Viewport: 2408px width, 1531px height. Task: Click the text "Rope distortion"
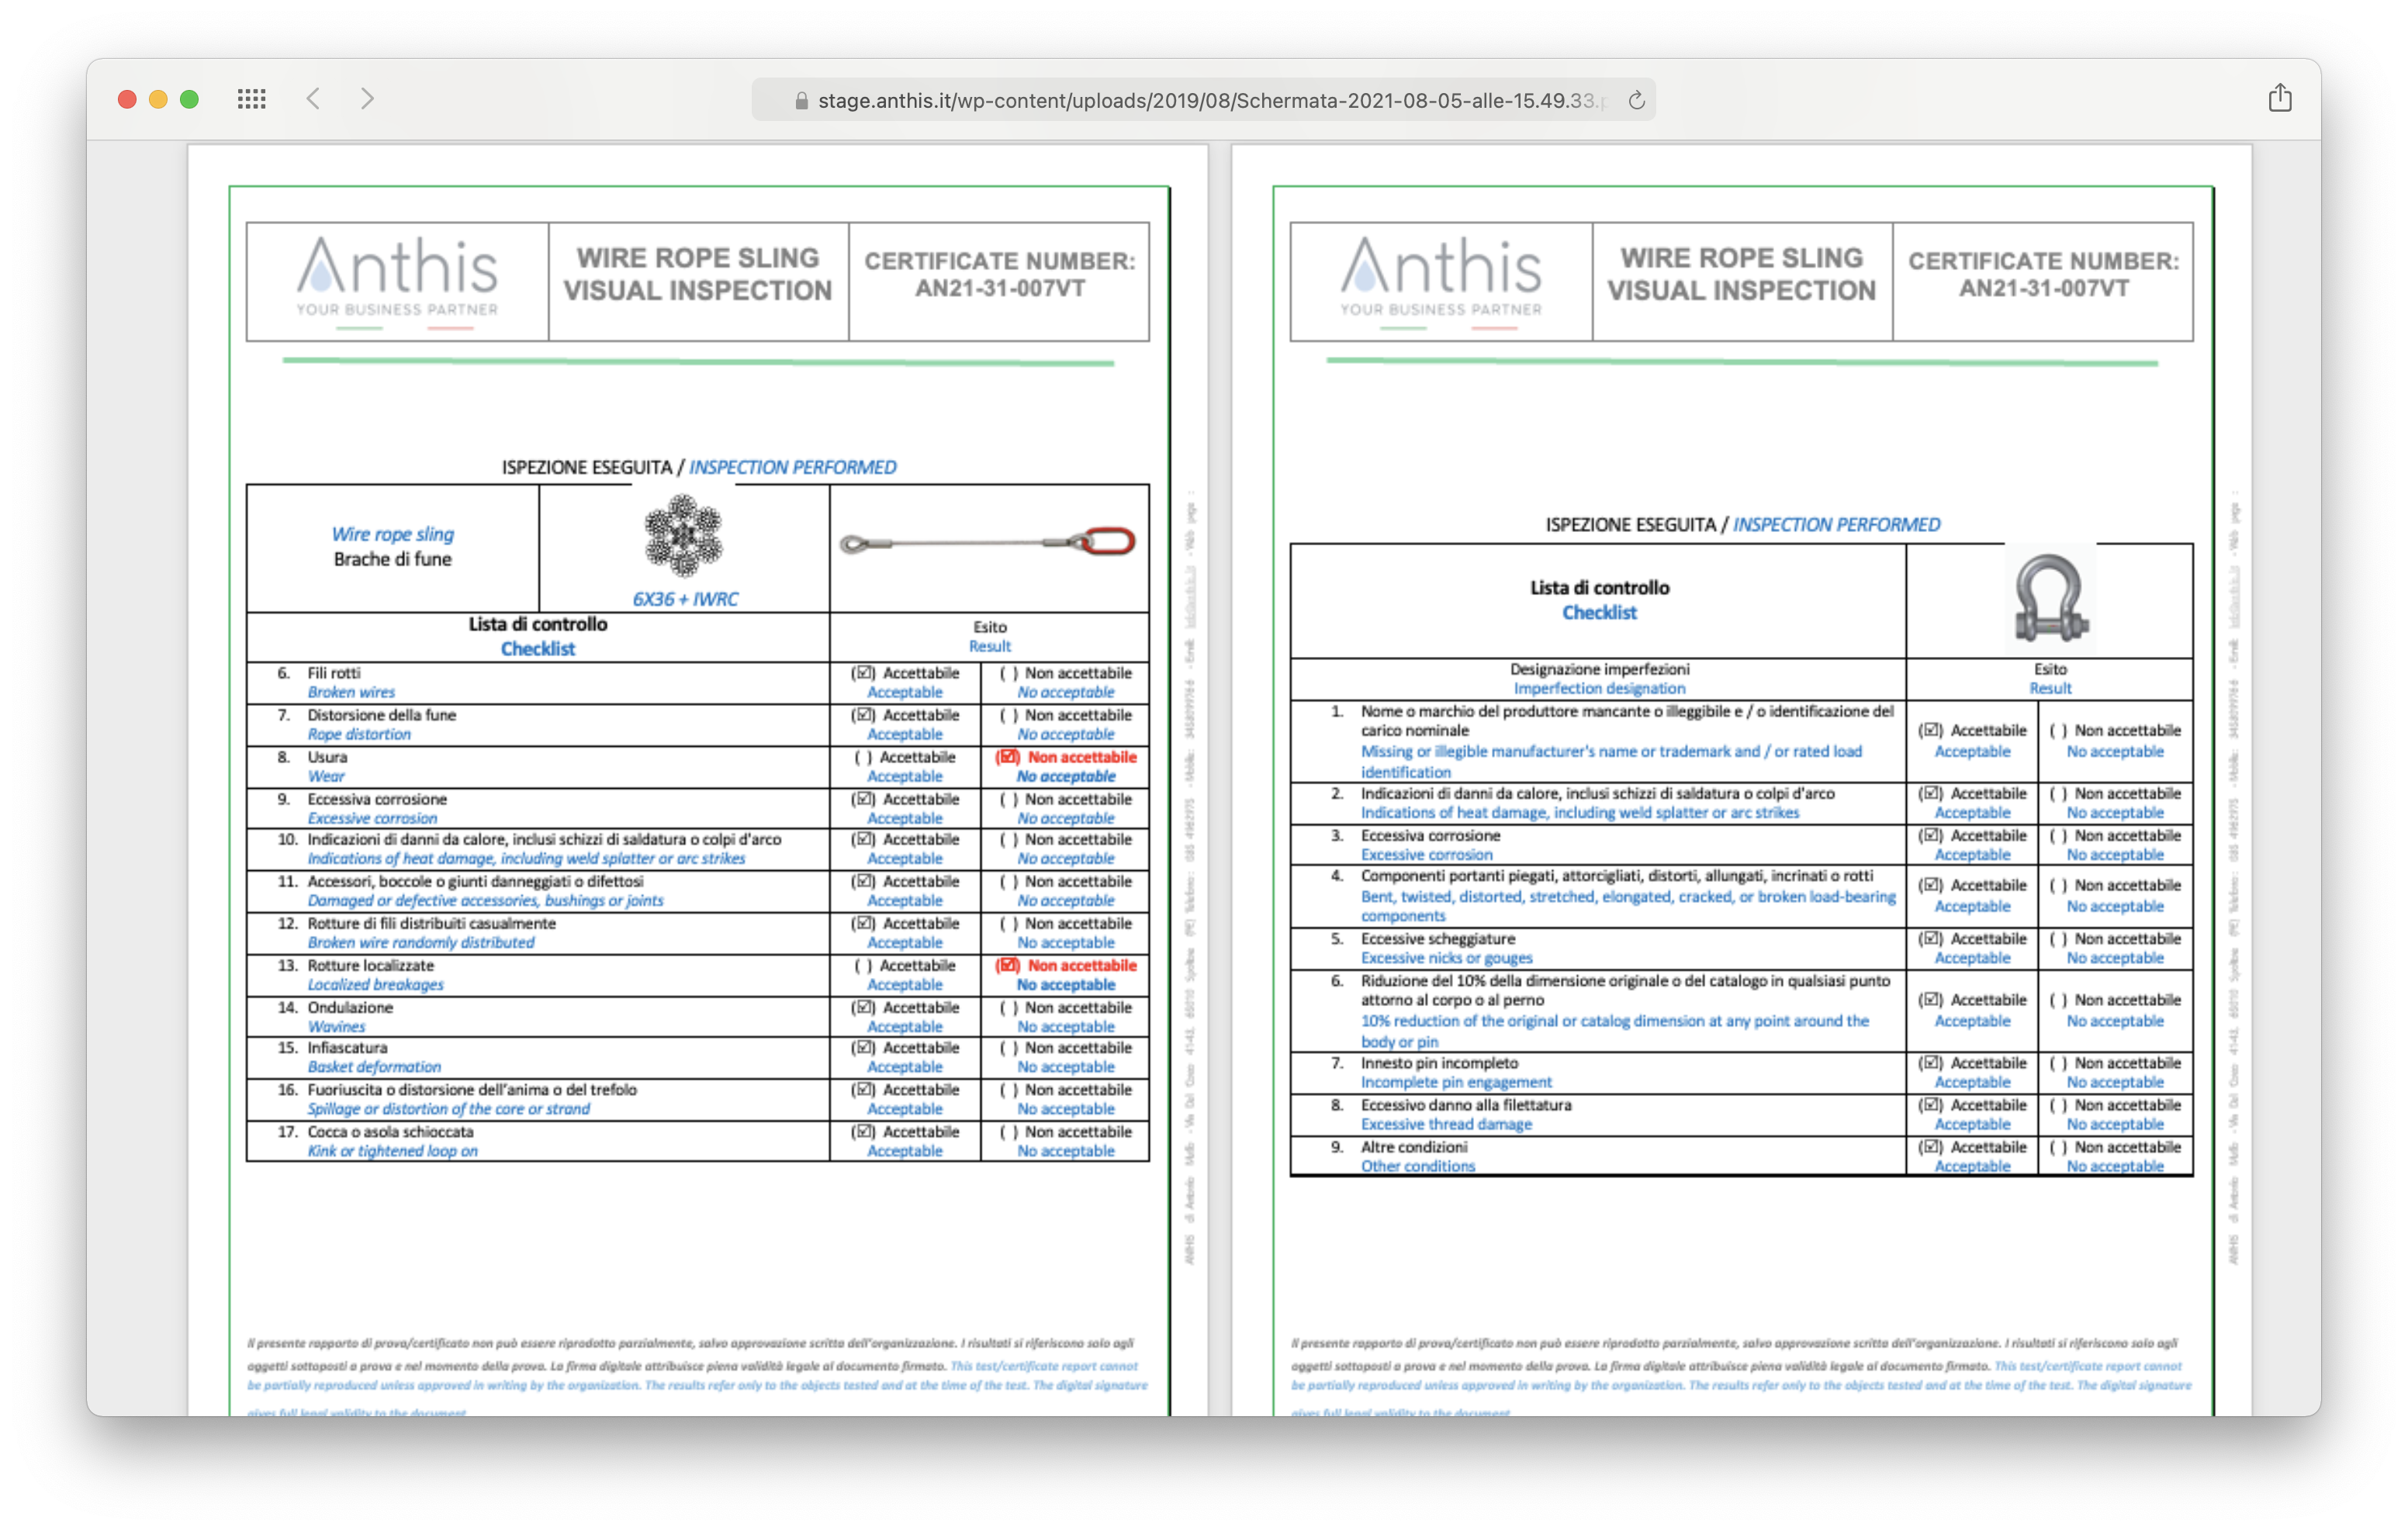(x=359, y=734)
